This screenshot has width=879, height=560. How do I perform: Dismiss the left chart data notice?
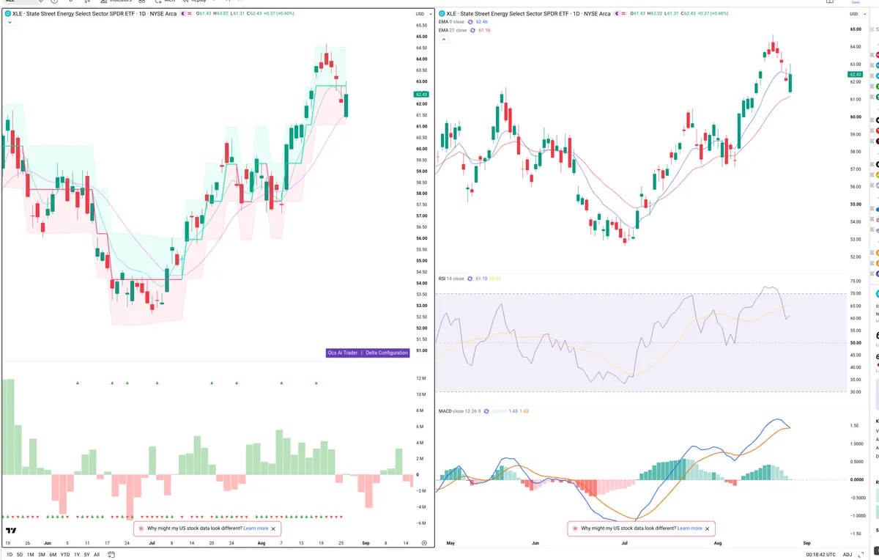click(x=274, y=528)
